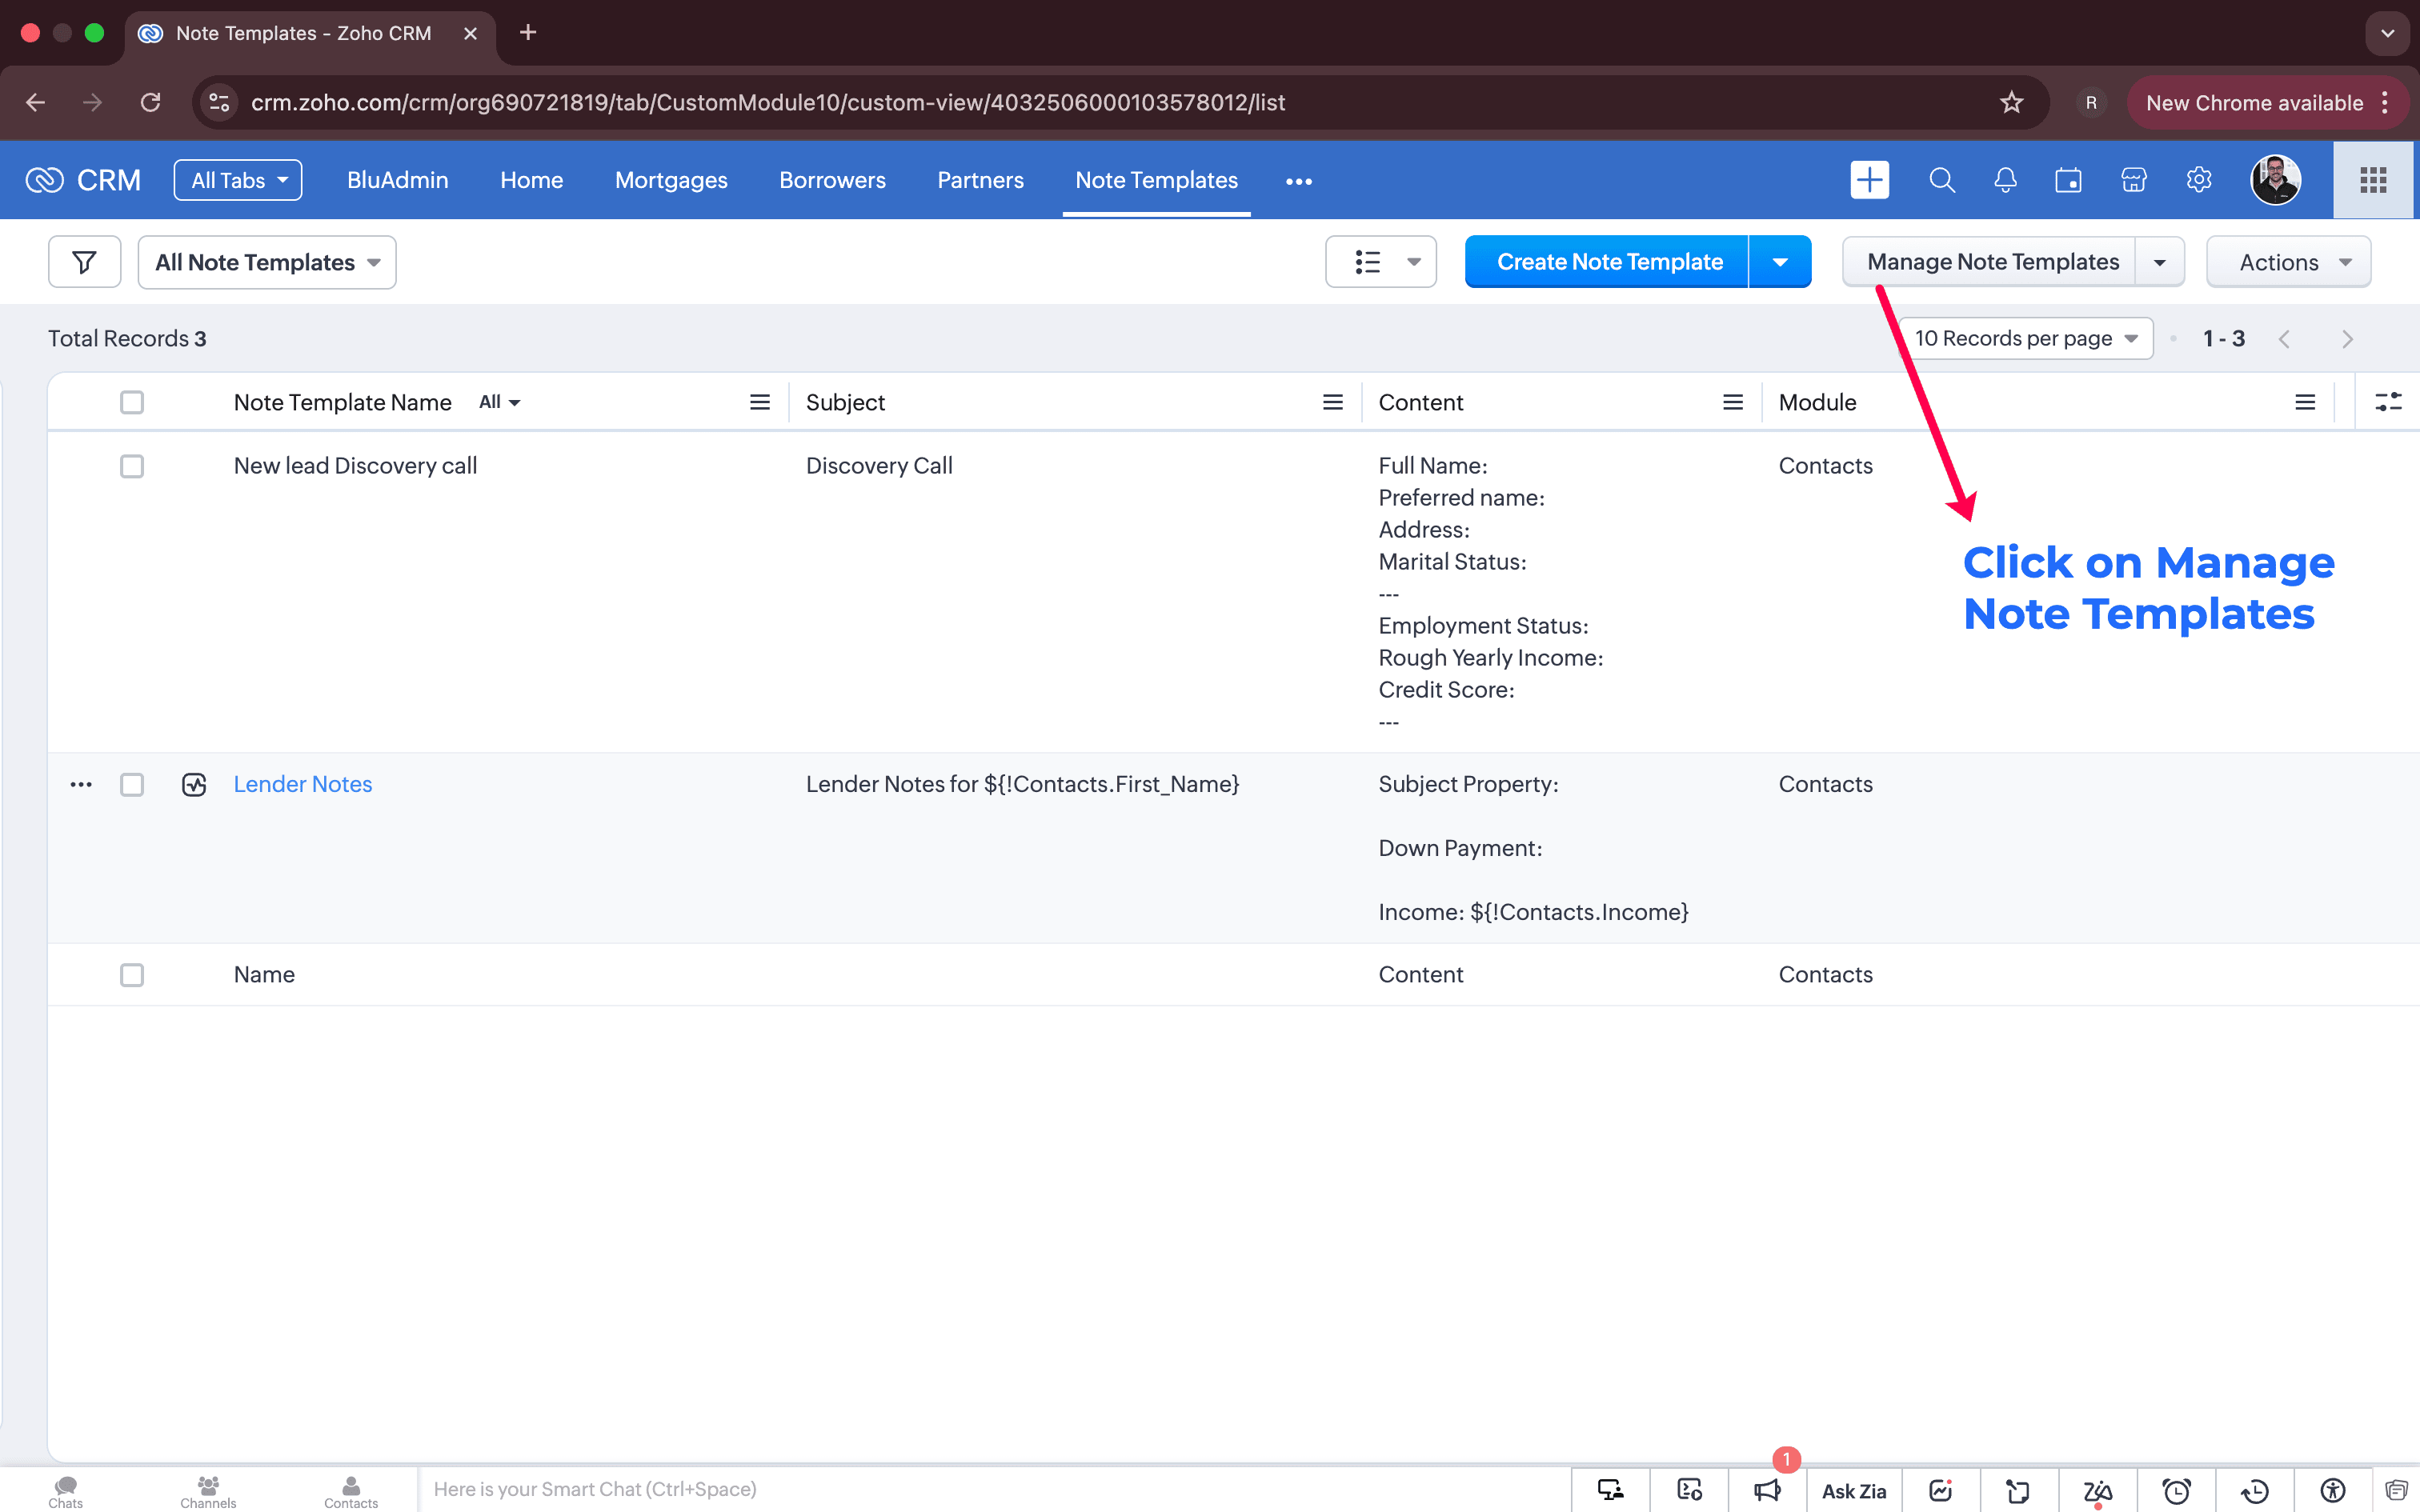Open the Actions dropdown

pyautogui.click(x=2289, y=262)
